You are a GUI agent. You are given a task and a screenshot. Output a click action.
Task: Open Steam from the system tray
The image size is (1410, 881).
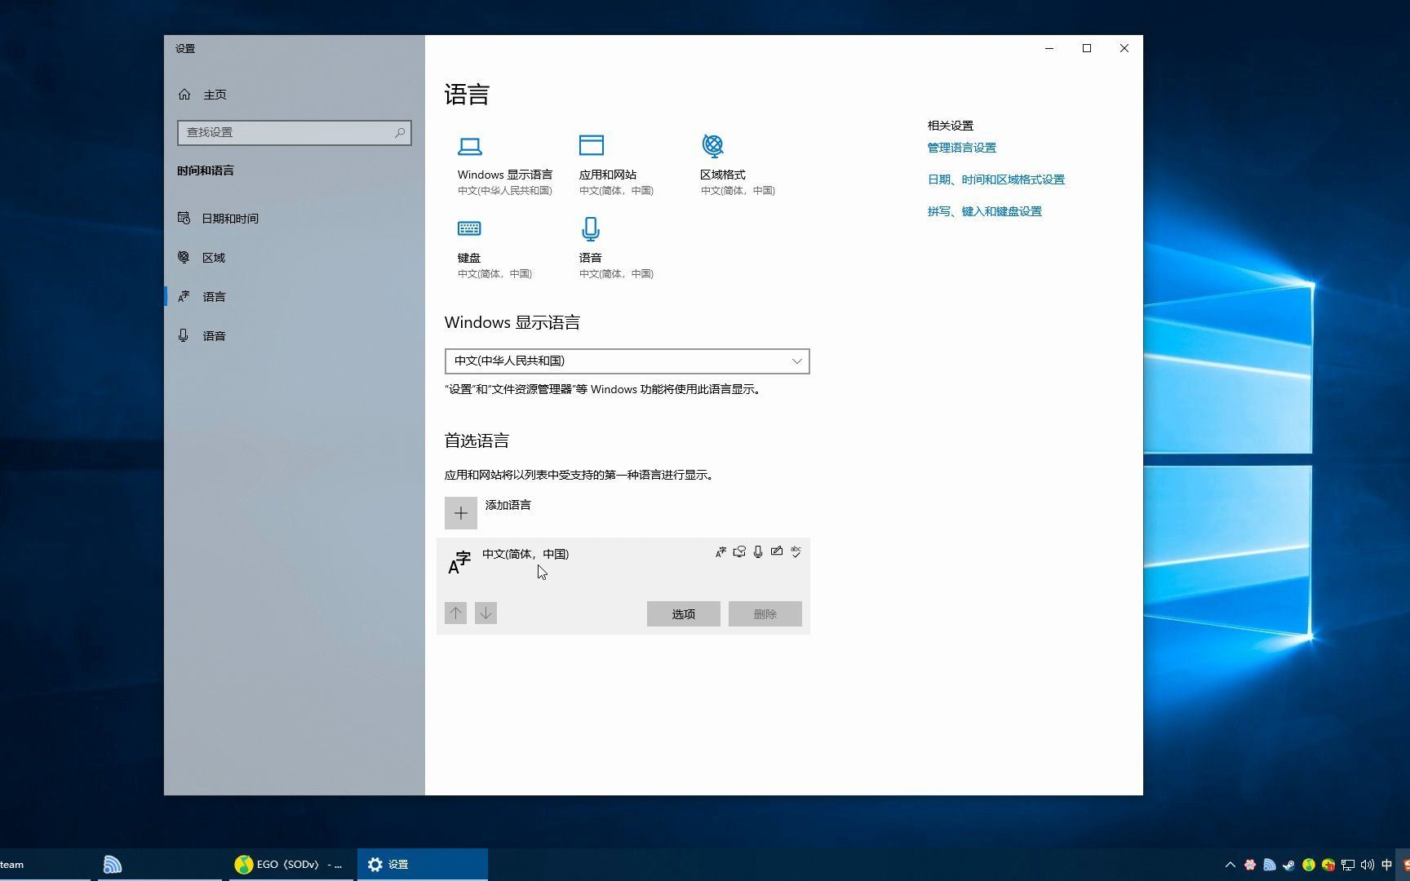tap(1289, 865)
